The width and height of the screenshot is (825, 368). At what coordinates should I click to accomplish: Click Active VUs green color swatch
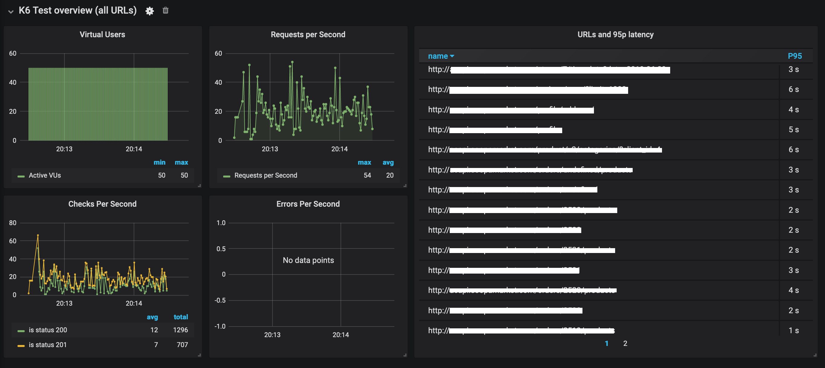click(21, 176)
